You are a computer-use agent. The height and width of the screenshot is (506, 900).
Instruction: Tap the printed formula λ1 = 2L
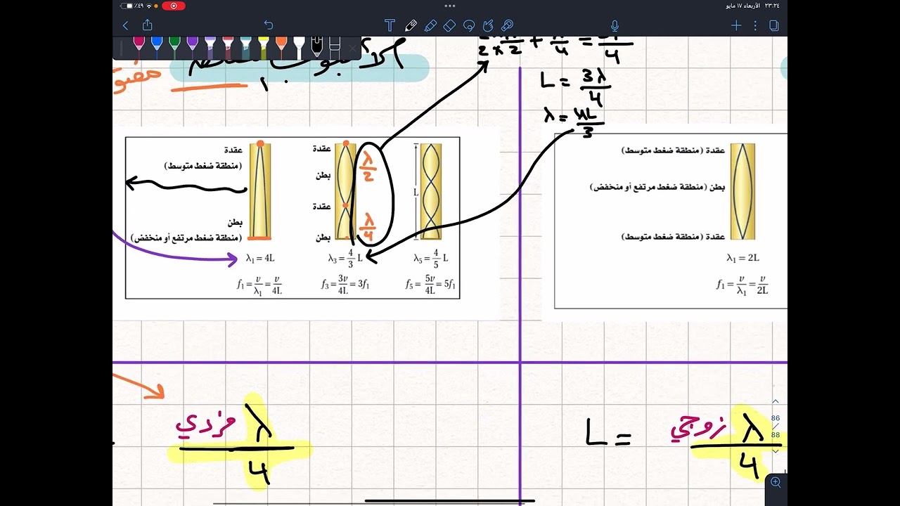(x=743, y=258)
